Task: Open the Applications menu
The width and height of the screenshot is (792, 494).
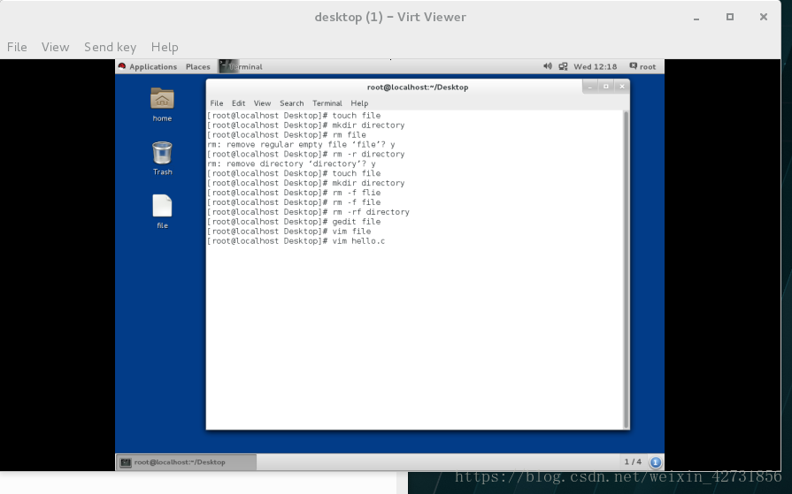Action: (153, 66)
